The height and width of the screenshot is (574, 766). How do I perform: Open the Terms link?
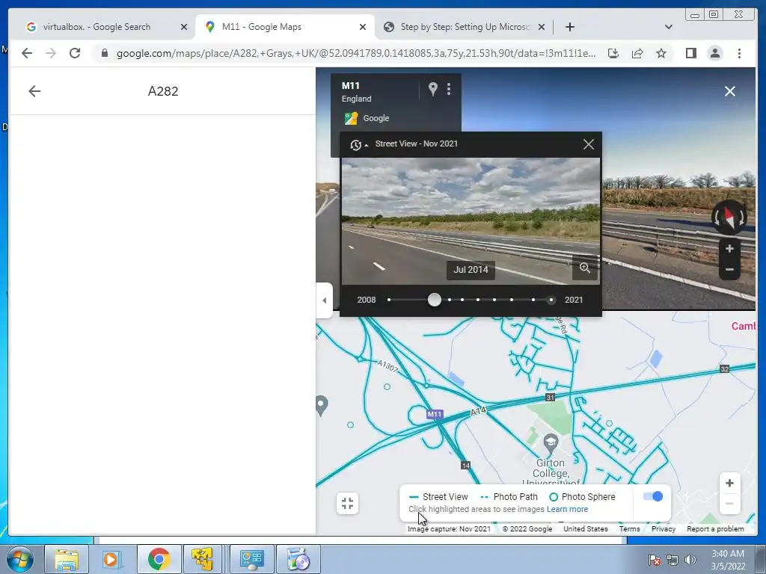point(629,528)
